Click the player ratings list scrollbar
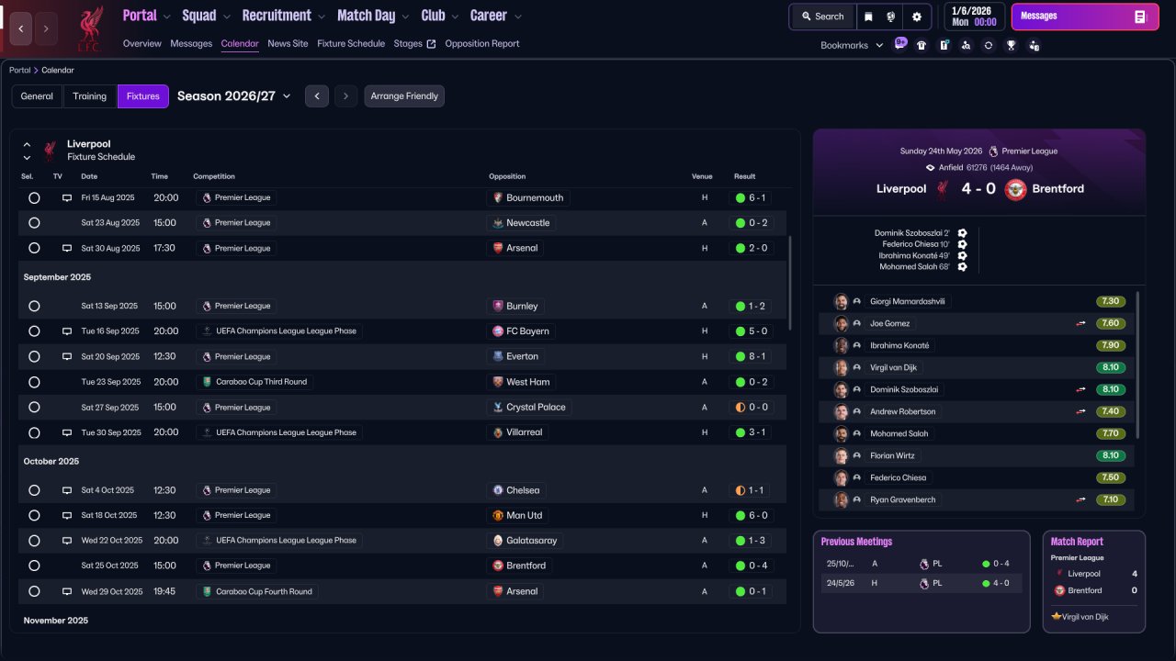The width and height of the screenshot is (1176, 661). [1138, 364]
